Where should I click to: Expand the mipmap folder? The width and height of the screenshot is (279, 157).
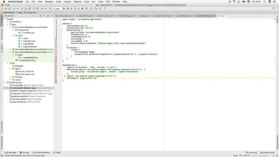tap(10, 77)
